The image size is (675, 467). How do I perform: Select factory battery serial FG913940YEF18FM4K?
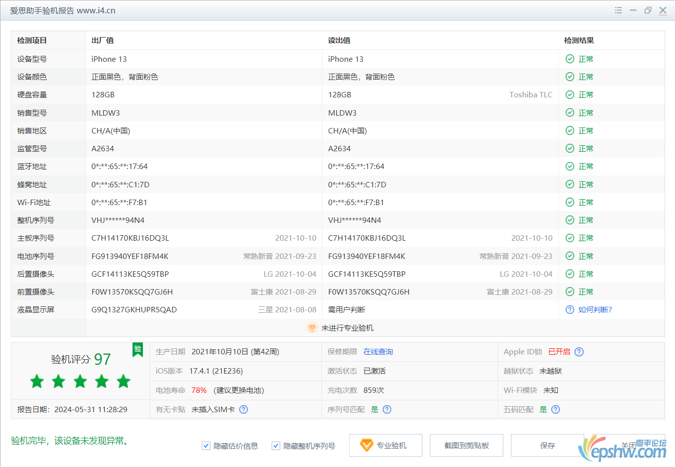point(130,256)
